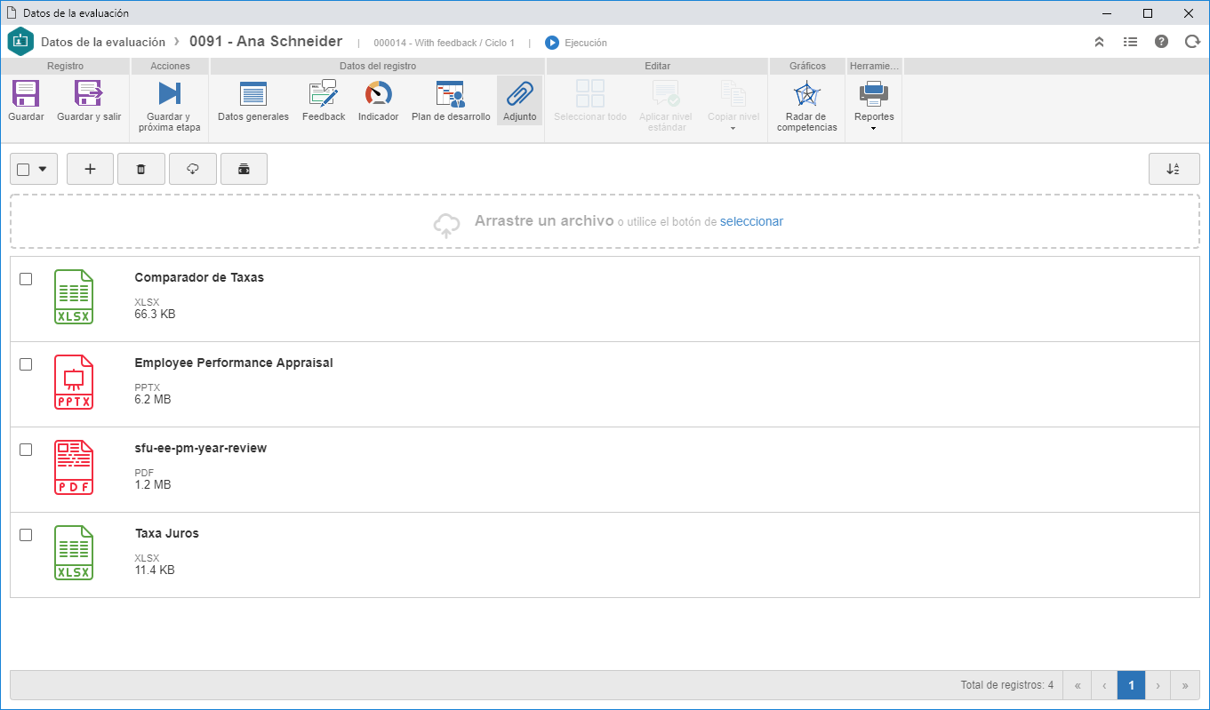This screenshot has height=710, width=1210.
Task: Click the seleccionar link
Action: click(x=751, y=221)
